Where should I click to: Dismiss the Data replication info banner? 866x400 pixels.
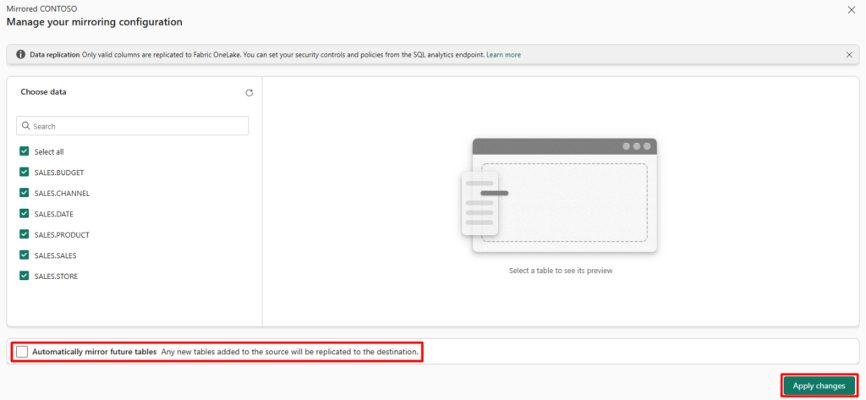tap(849, 55)
